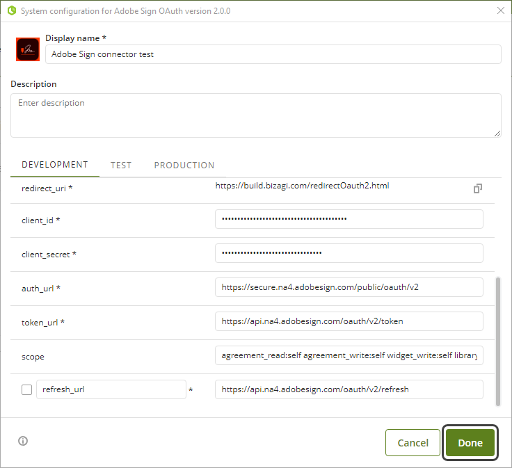Click the parameters list vertical scrollbar
512x468 pixels.
[498, 341]
